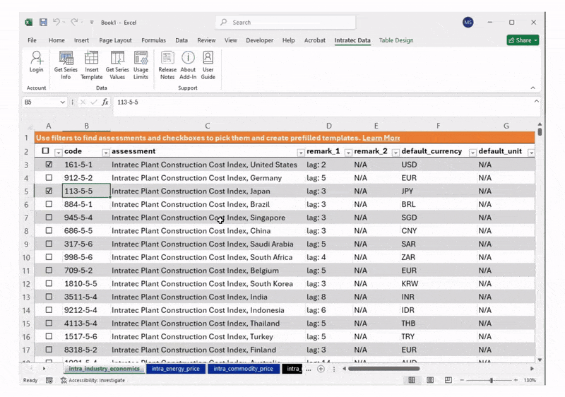Click the Search box in title bar
Viewport: 565px width, 397px height.
282,23
